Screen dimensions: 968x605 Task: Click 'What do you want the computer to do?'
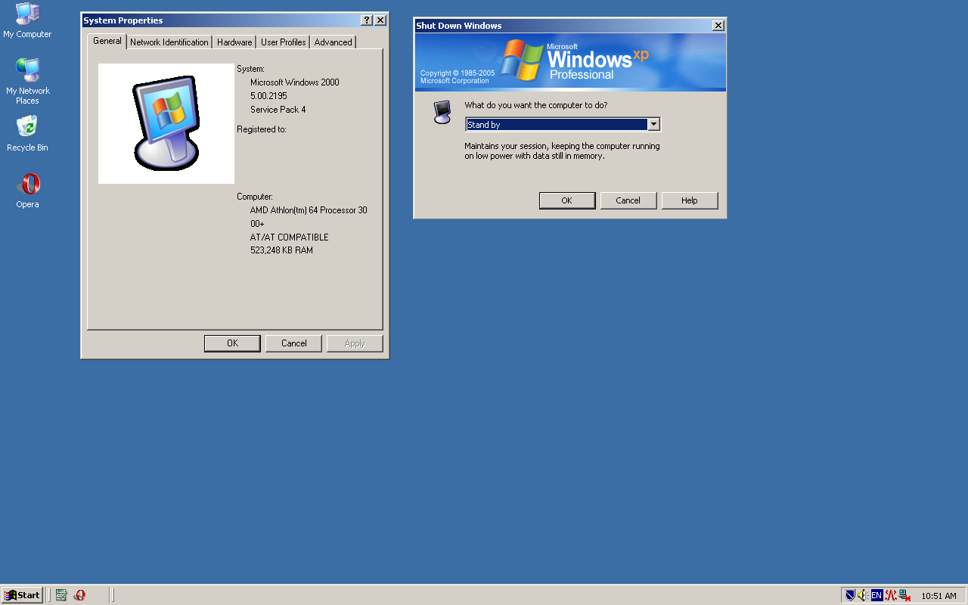536,105
